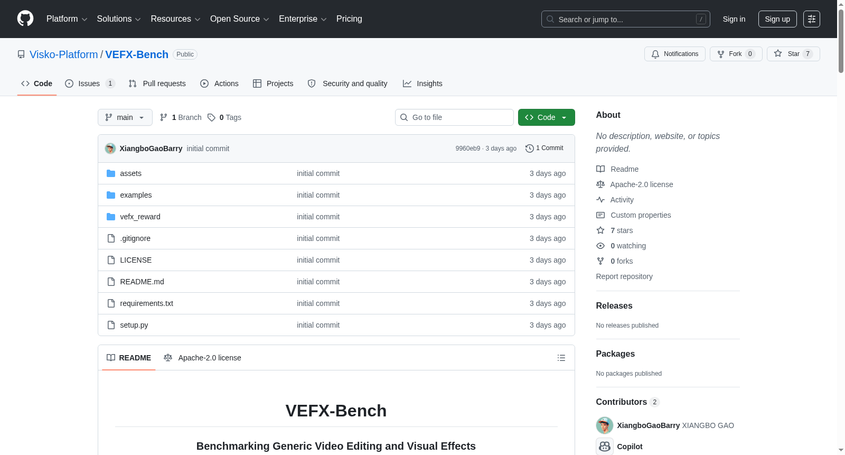Screen dimensions: 845x455
Task: Expand the Open Source menu
Action: pos(239,19)
